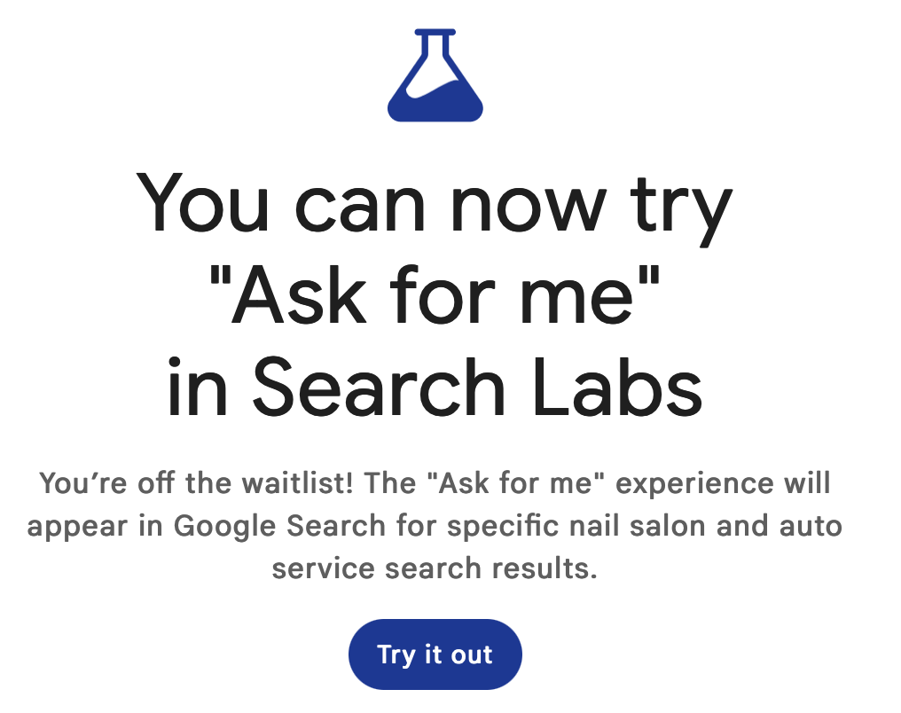Click "service search results." in the last line
This screenshot has width=901, height=713.
click(x=435, y=568)
